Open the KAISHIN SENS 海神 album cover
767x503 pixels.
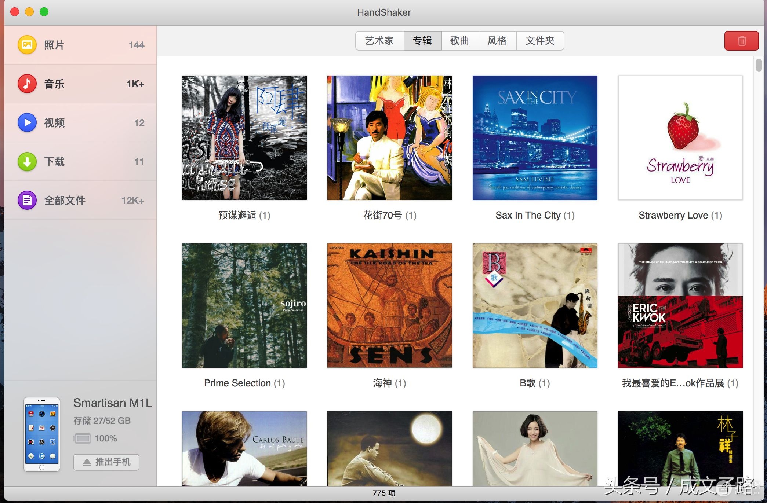pyautogui.click(x=389, y=306)
